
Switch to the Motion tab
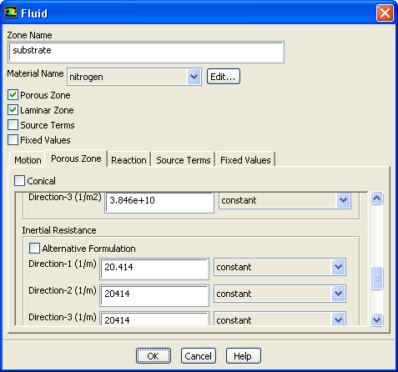point(28,160)
